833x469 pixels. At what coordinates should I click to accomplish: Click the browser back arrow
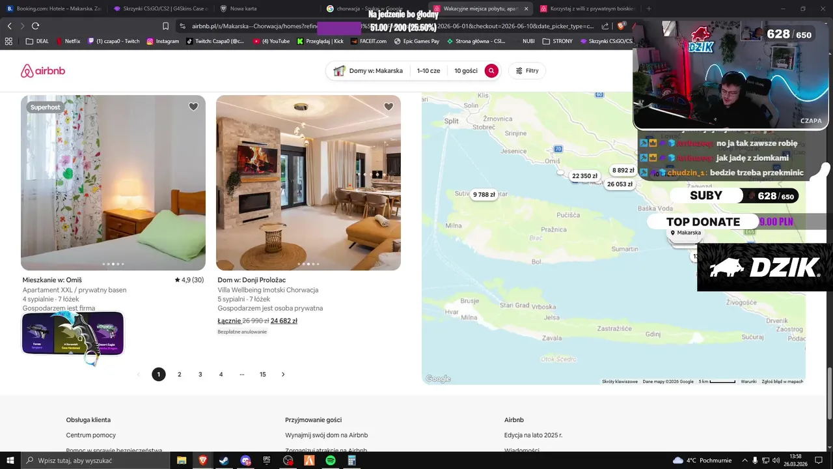point(9,26)
